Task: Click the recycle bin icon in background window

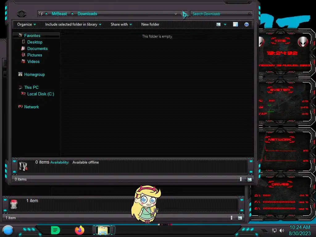Action: point(14,204)
